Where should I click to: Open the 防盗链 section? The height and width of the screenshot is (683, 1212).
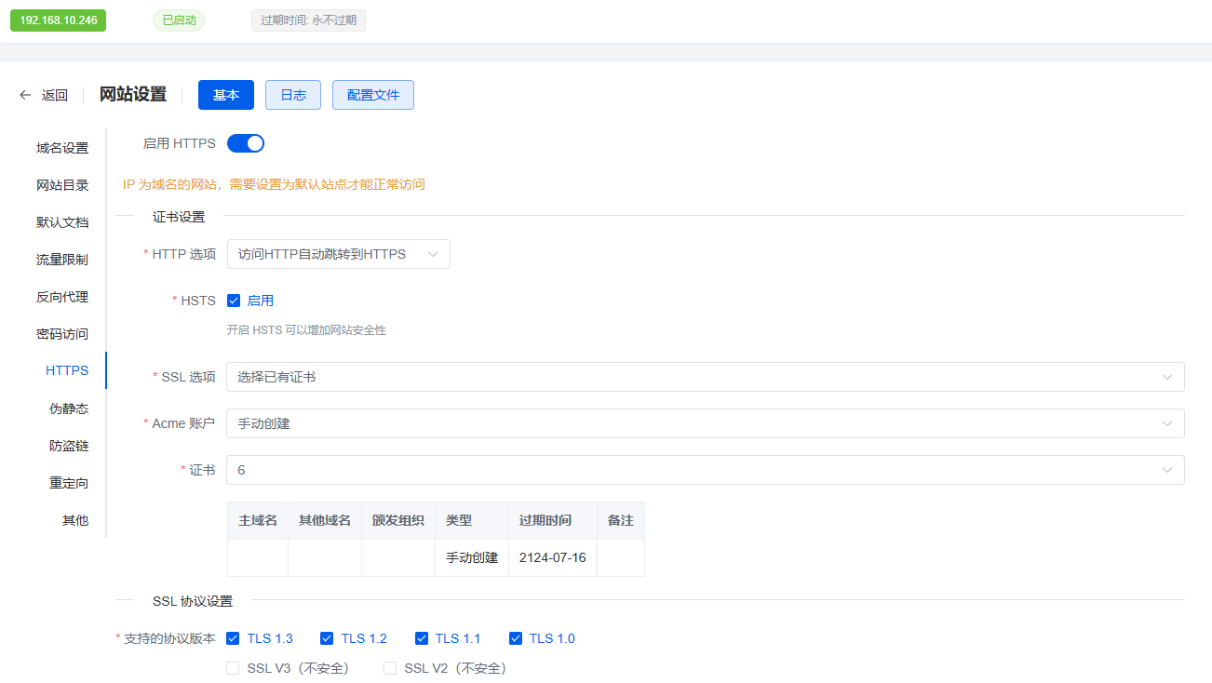coord(69,446)
